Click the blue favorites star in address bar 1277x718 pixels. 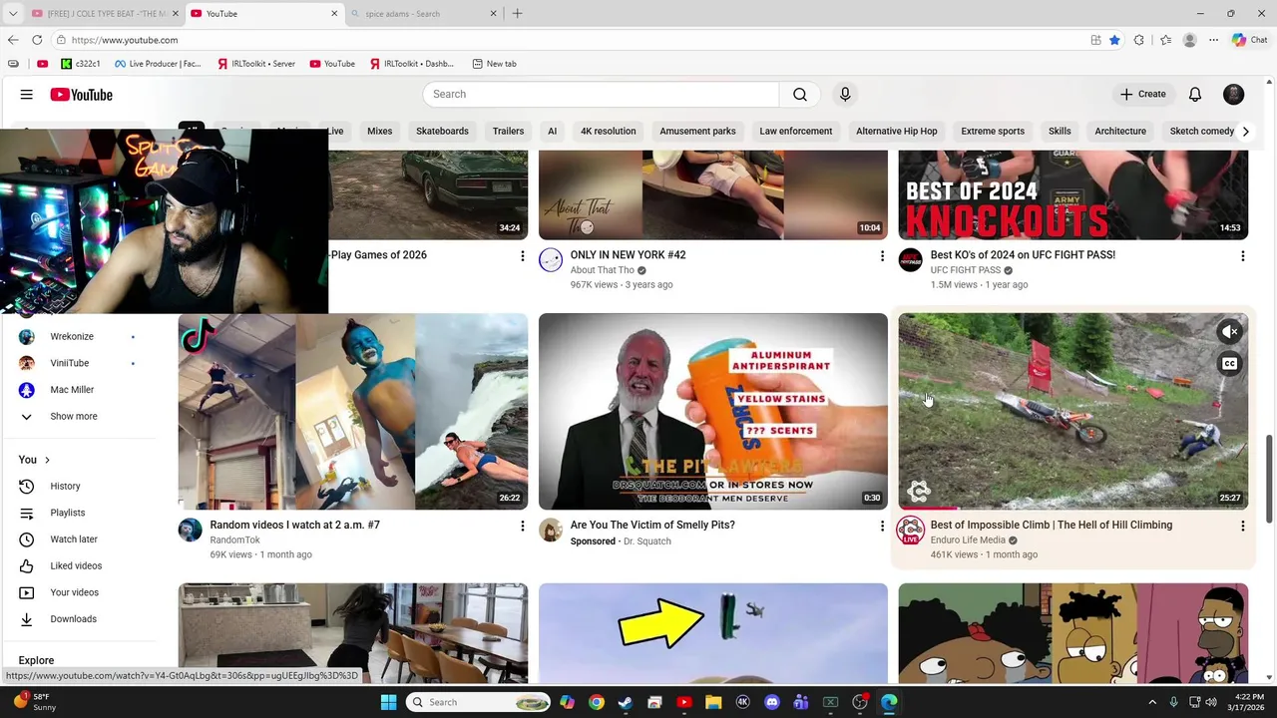coord(1114,40)
